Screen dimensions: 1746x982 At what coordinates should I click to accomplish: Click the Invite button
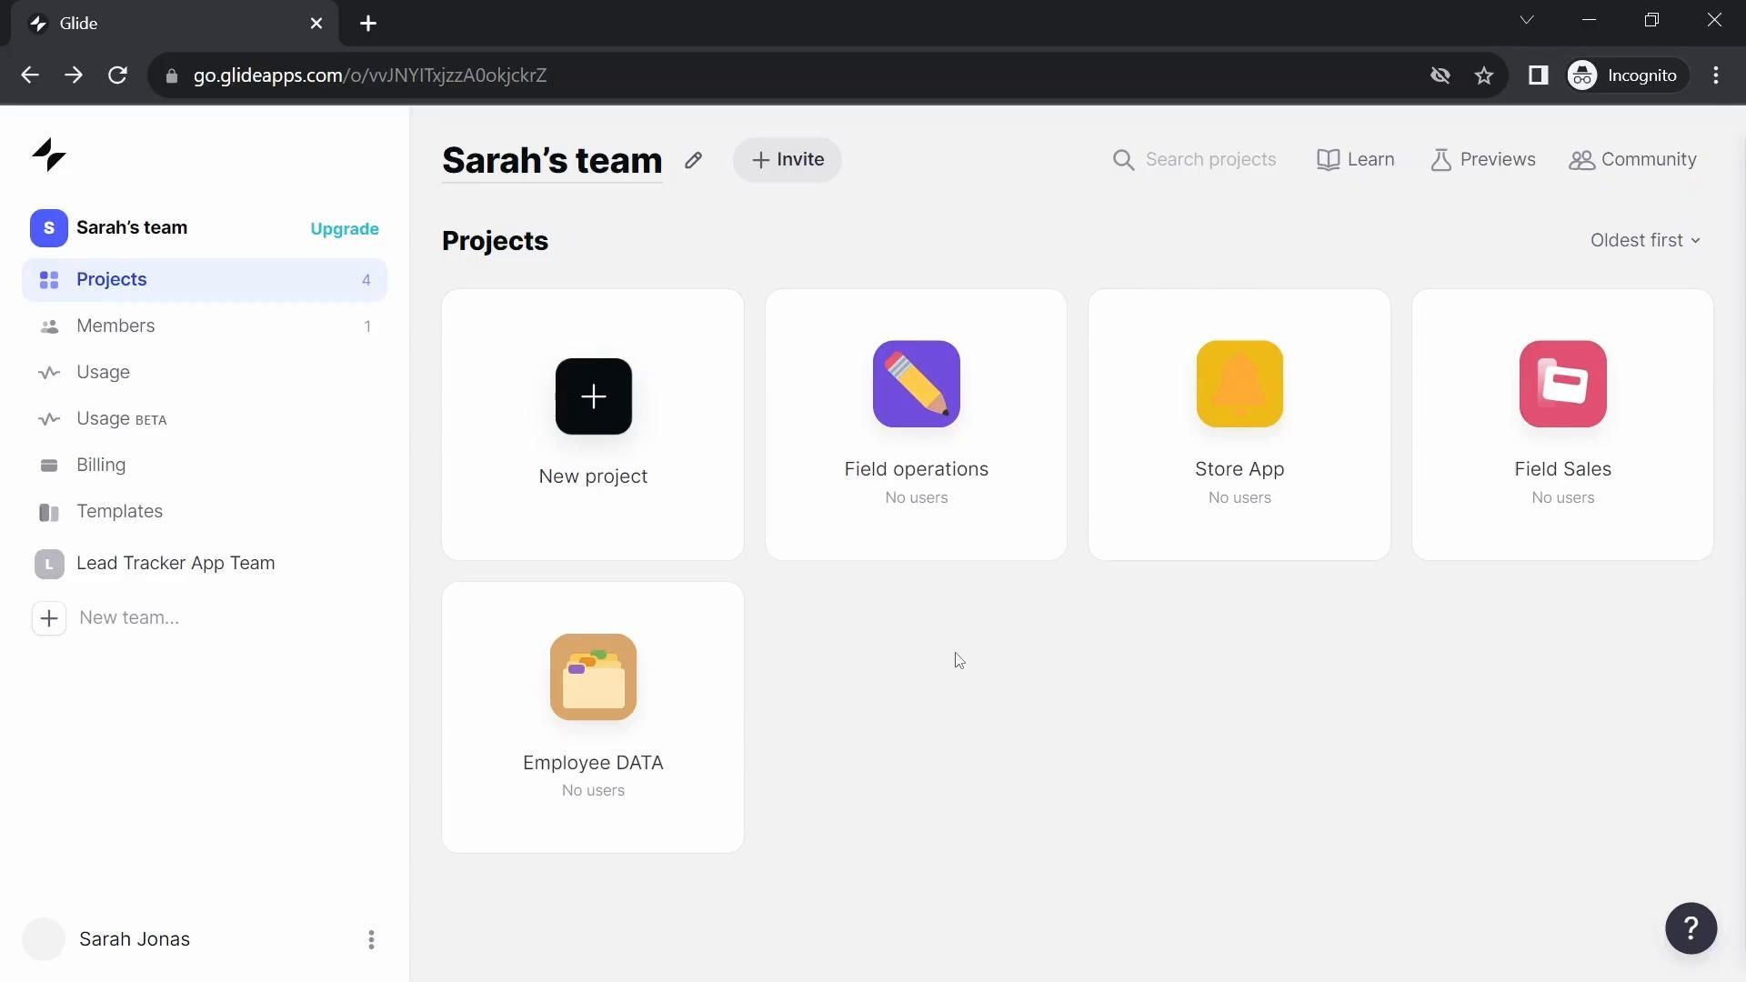(788, 160)
